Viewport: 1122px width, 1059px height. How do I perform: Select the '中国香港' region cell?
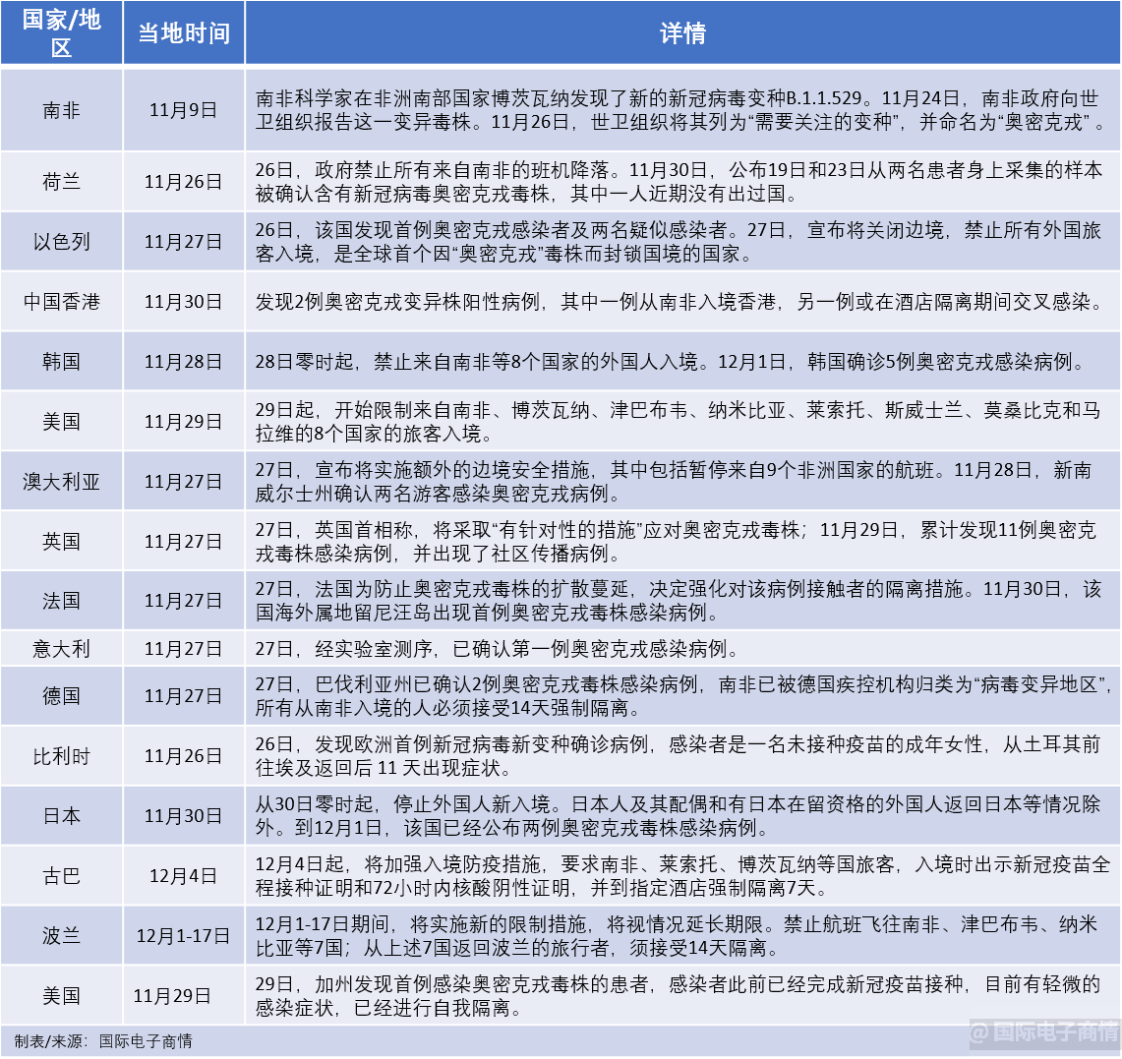pos(62,302)
